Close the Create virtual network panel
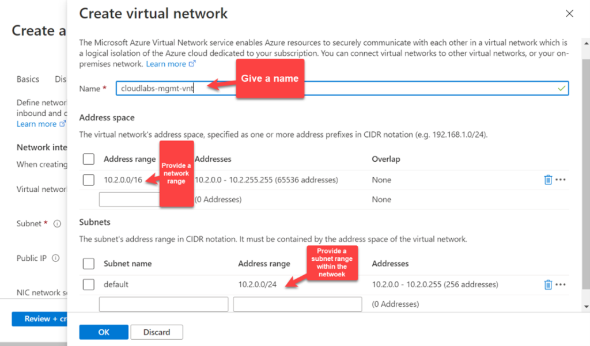Viewport: 590px width, 346px height. pyautogui.click(x=569, y=14)
